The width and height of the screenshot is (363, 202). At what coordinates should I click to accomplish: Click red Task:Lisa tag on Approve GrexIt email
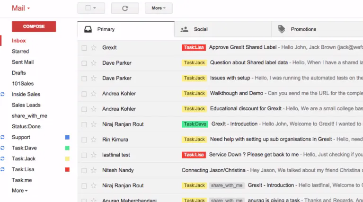pyautogui.click(x=194, y=47)
